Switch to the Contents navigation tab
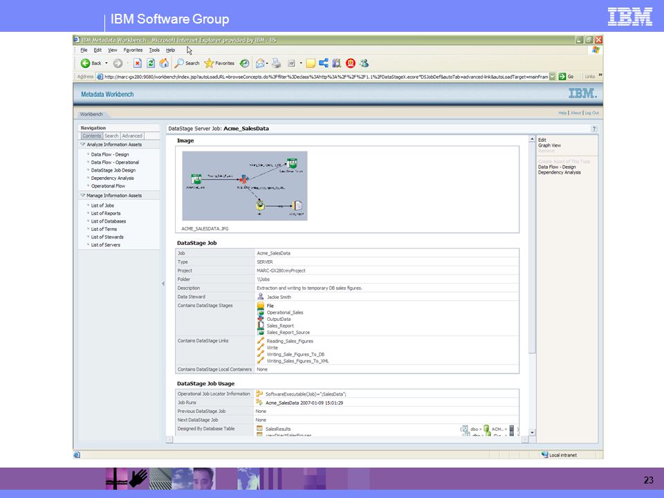The image size is (664, 498). click(91, 136)
